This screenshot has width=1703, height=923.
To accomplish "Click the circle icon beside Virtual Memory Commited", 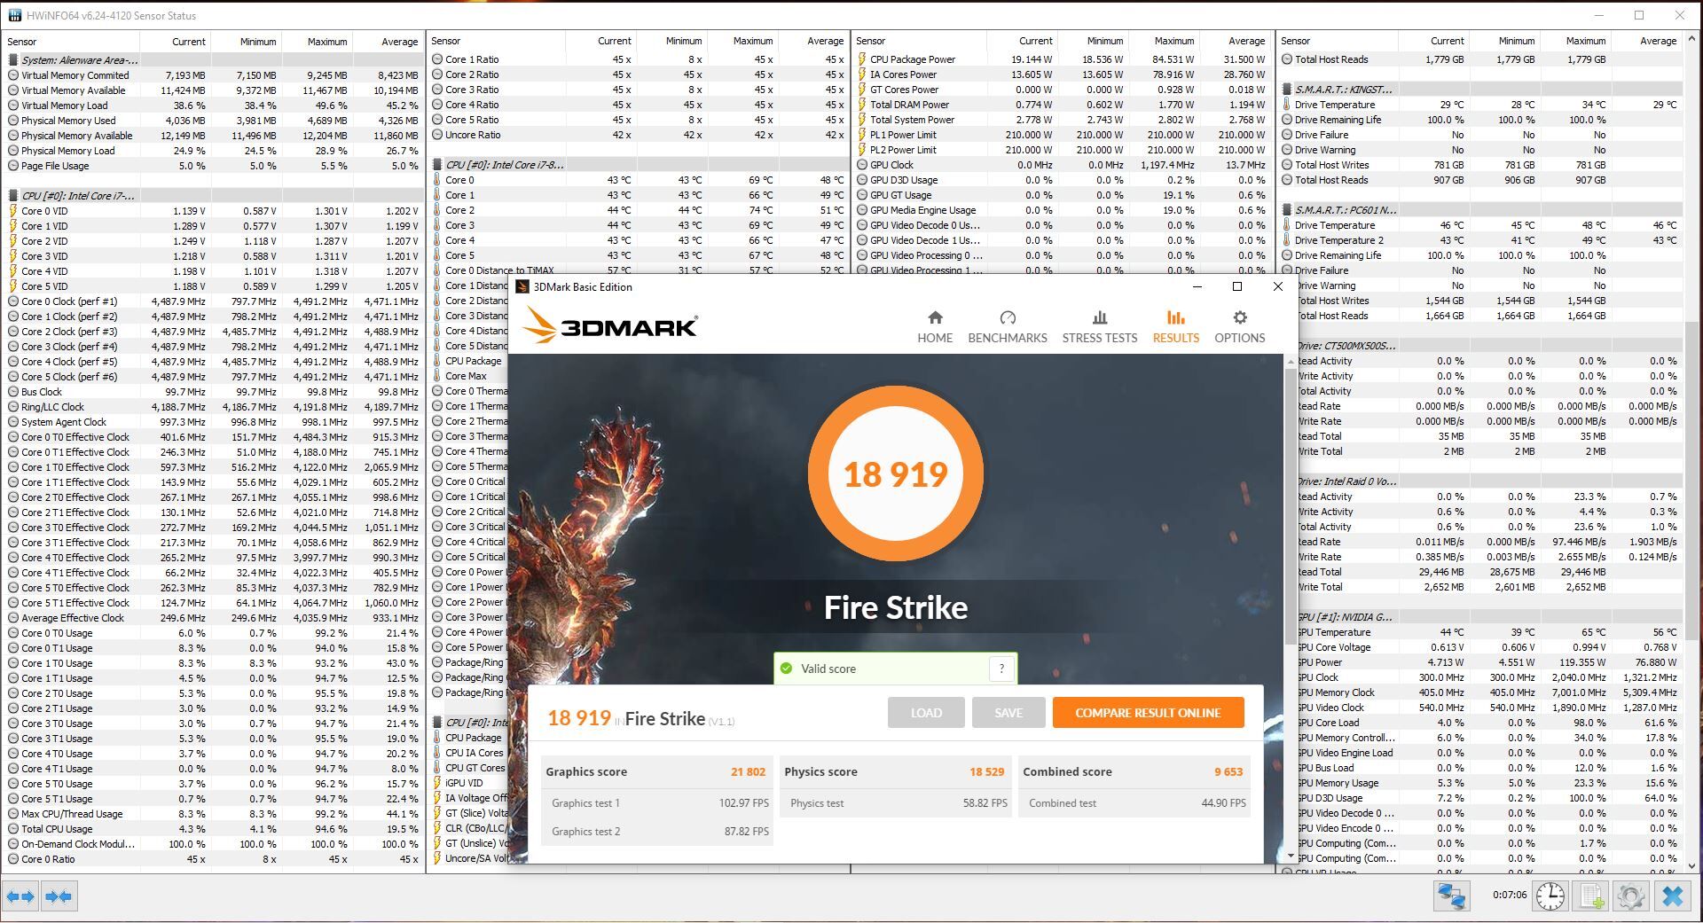I will 13,75.
